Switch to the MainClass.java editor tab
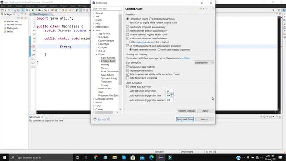 pos(40,14)
